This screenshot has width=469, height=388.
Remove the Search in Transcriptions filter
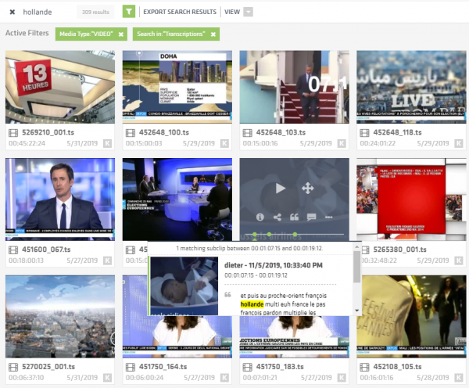pos(213,34)
